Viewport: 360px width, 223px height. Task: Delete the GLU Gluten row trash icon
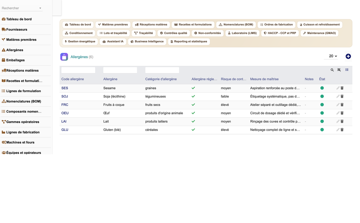342,130
